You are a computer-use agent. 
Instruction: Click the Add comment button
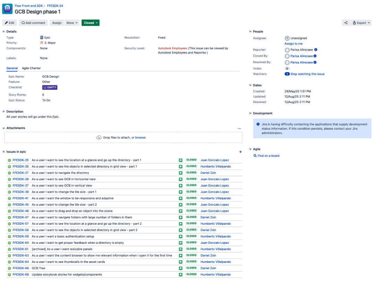click(x=33, y=23)
